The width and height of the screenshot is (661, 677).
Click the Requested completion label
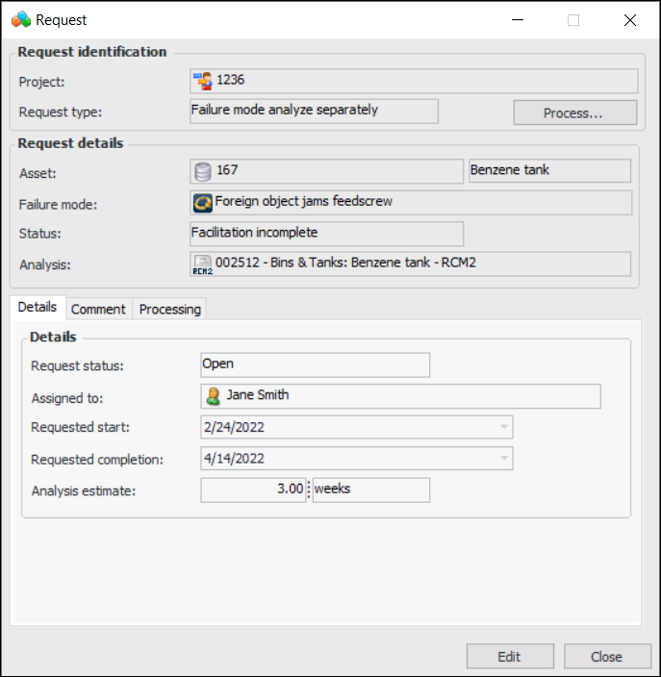97,460
